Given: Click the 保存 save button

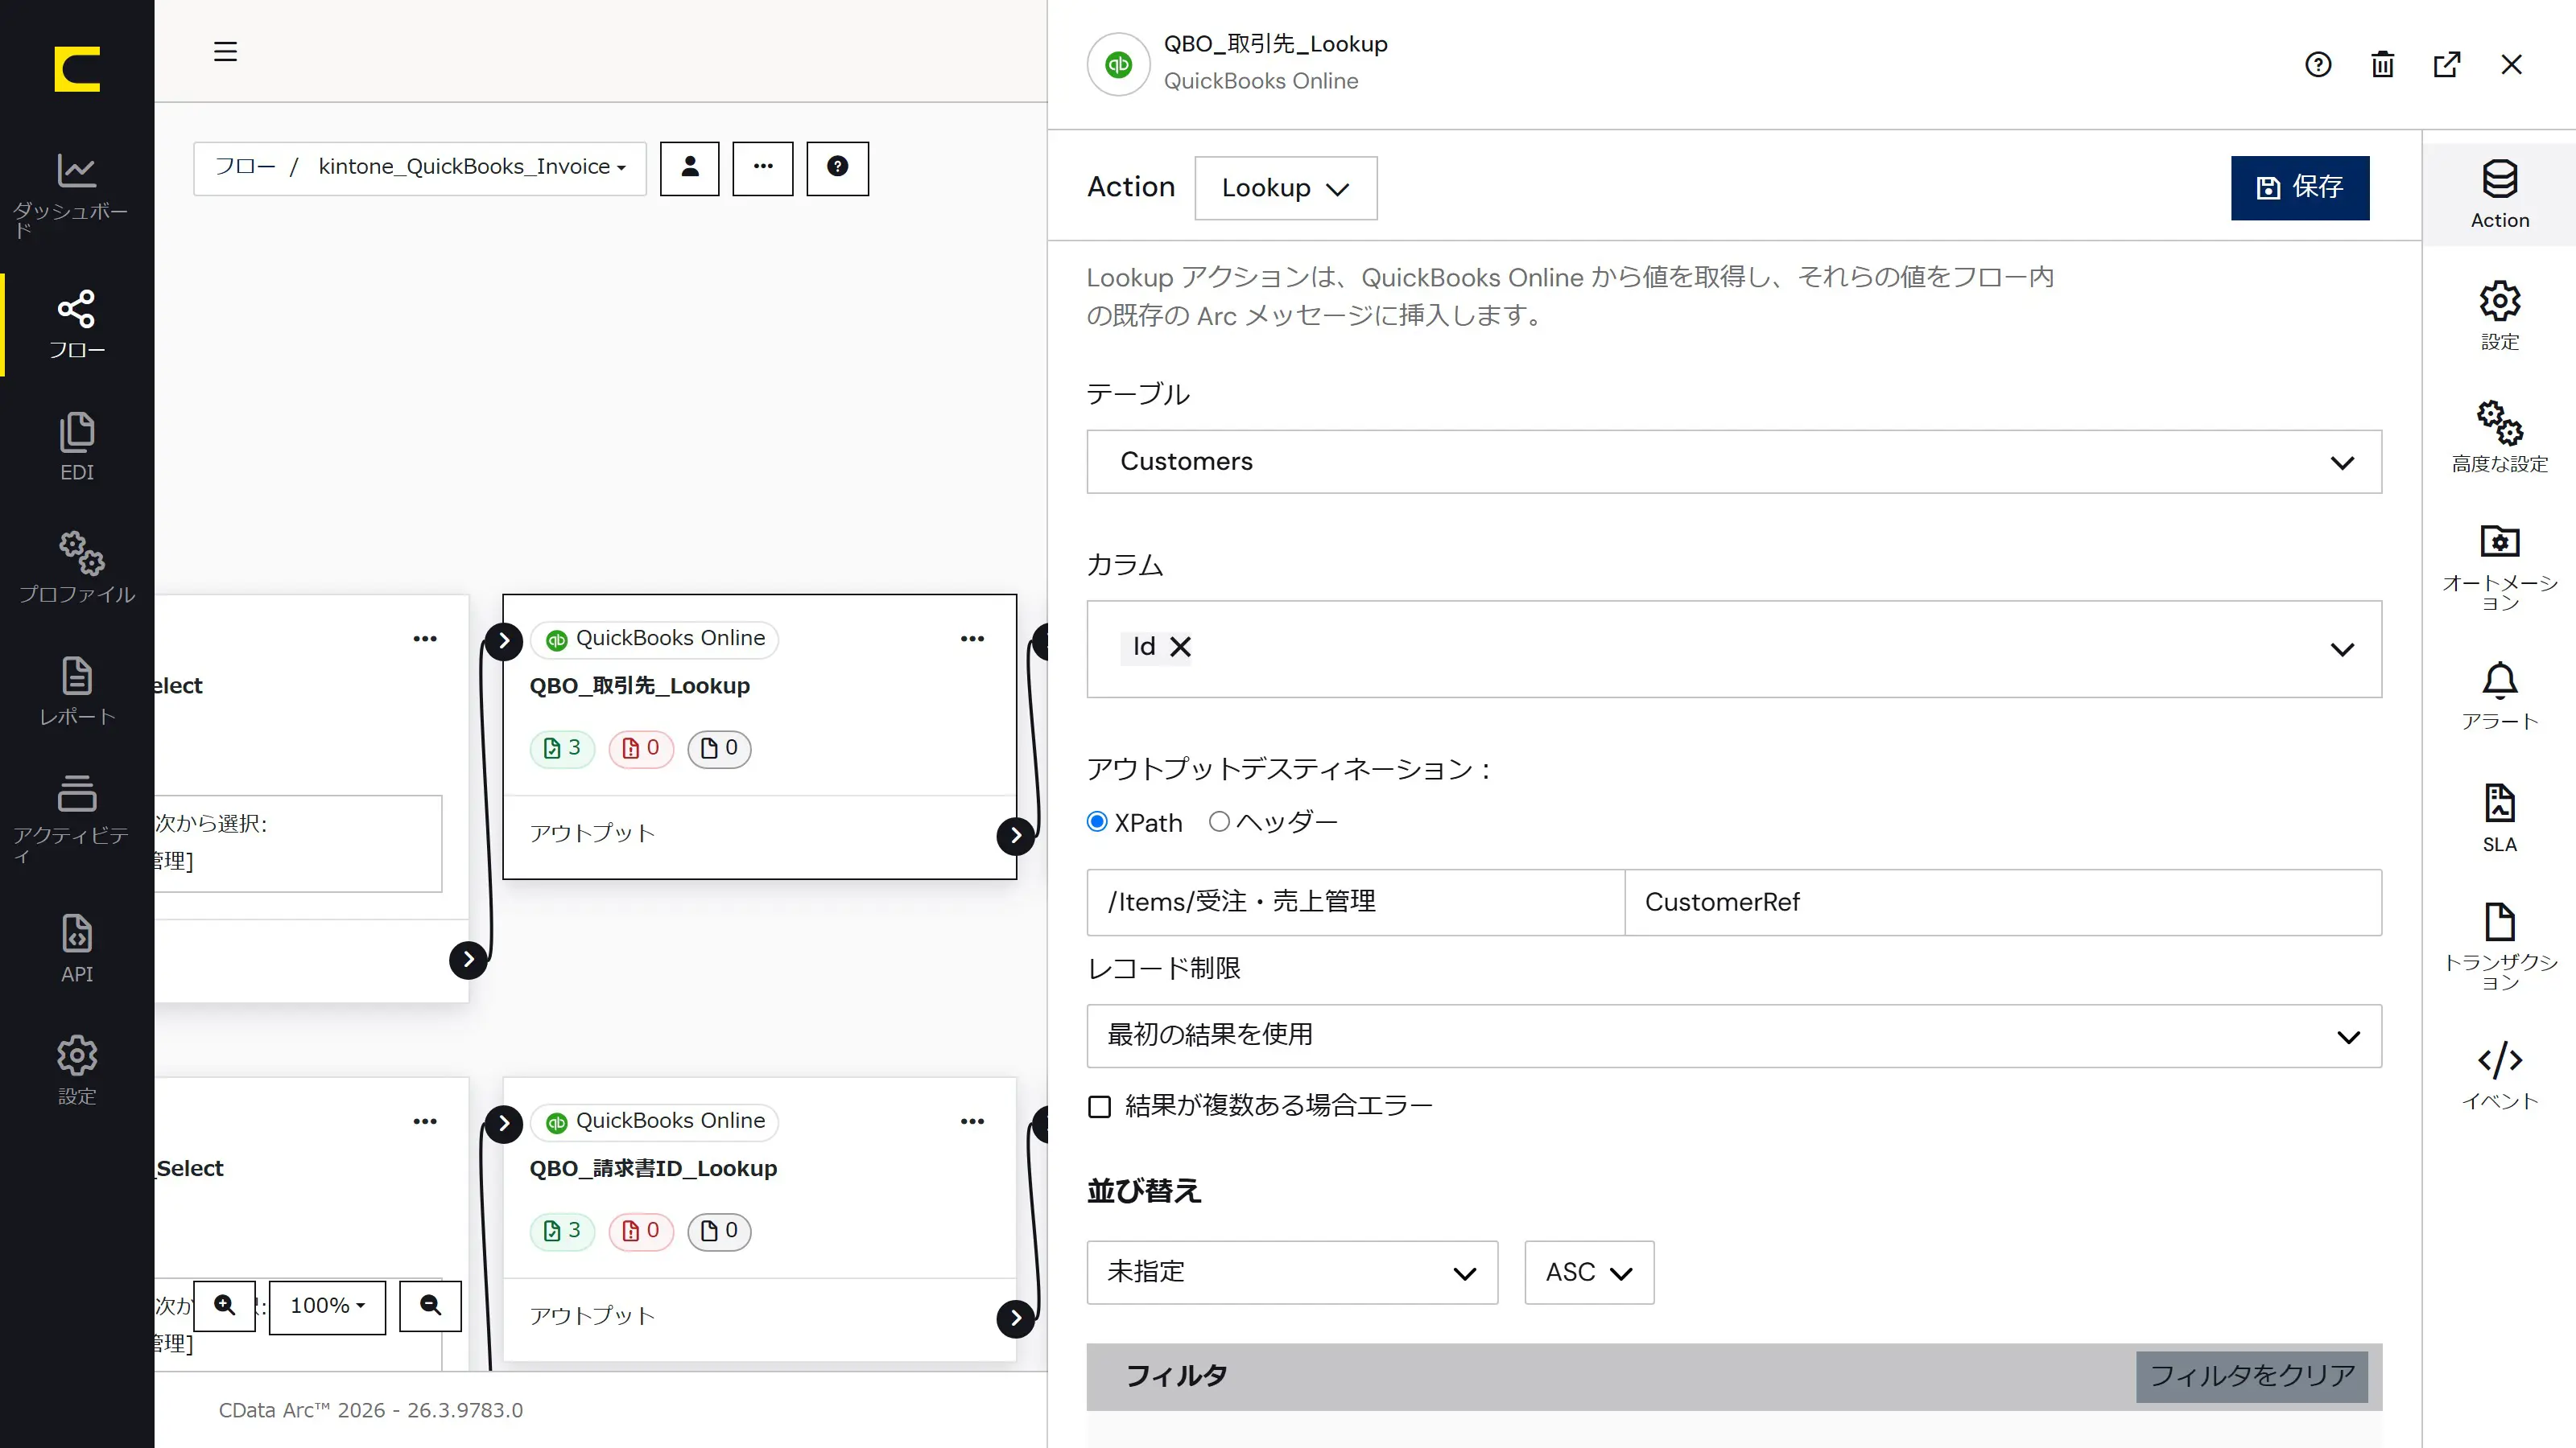Looking at the screenshot, I should pos(2300,188).
